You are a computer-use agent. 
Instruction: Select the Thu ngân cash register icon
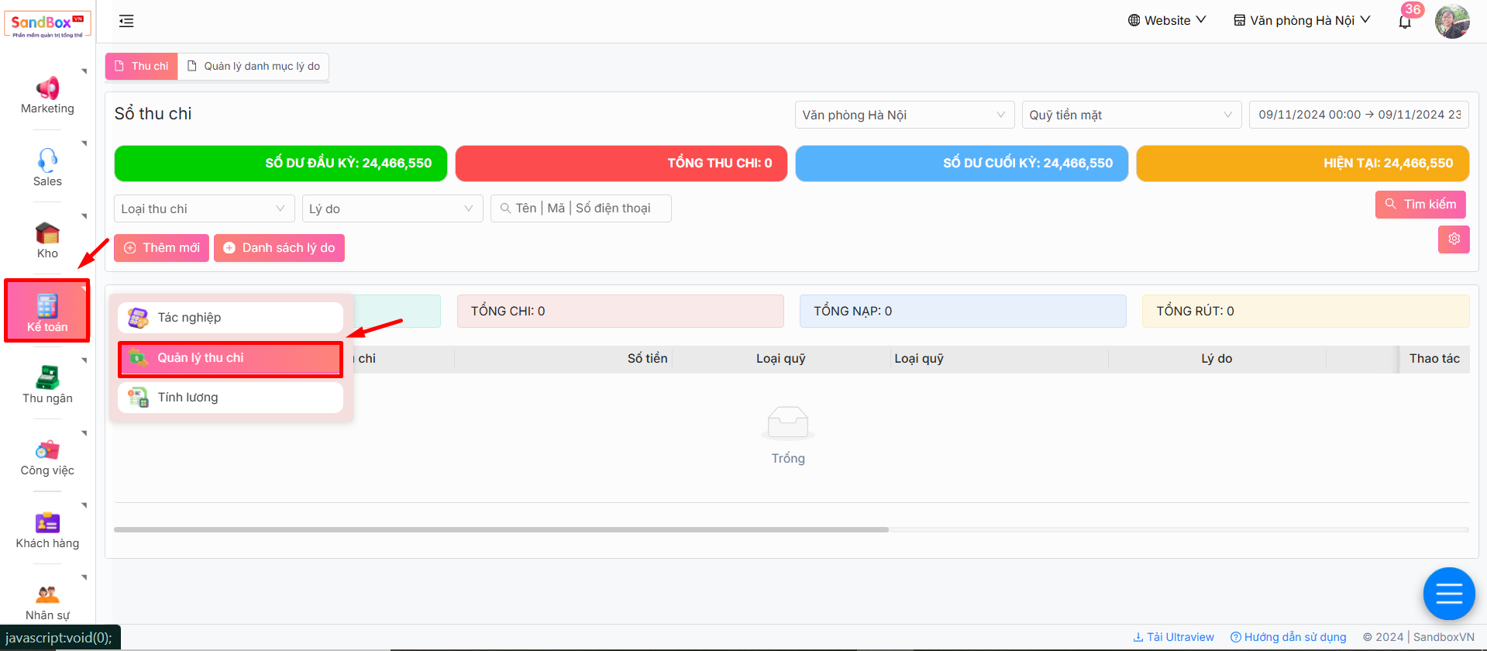click(47, 377)
